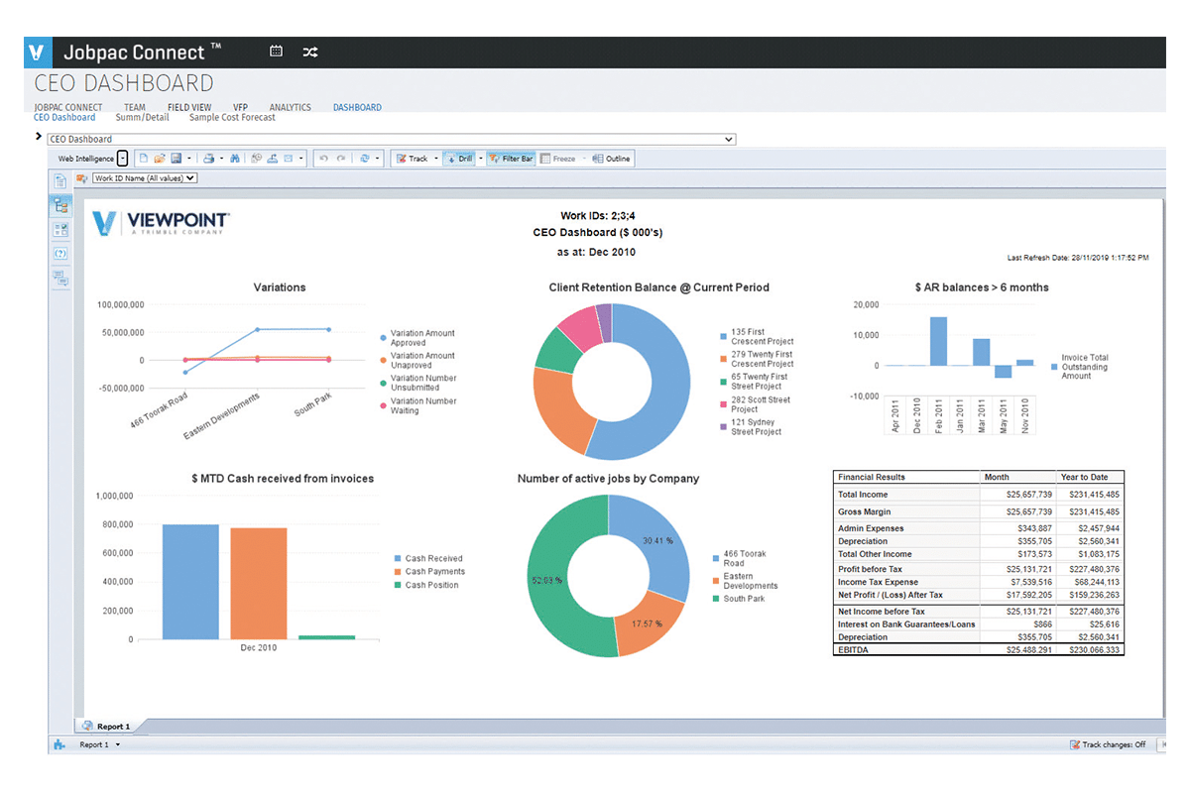Undo the last action
The height and width of the screenshot is (793, 1190).
[324, 159]
